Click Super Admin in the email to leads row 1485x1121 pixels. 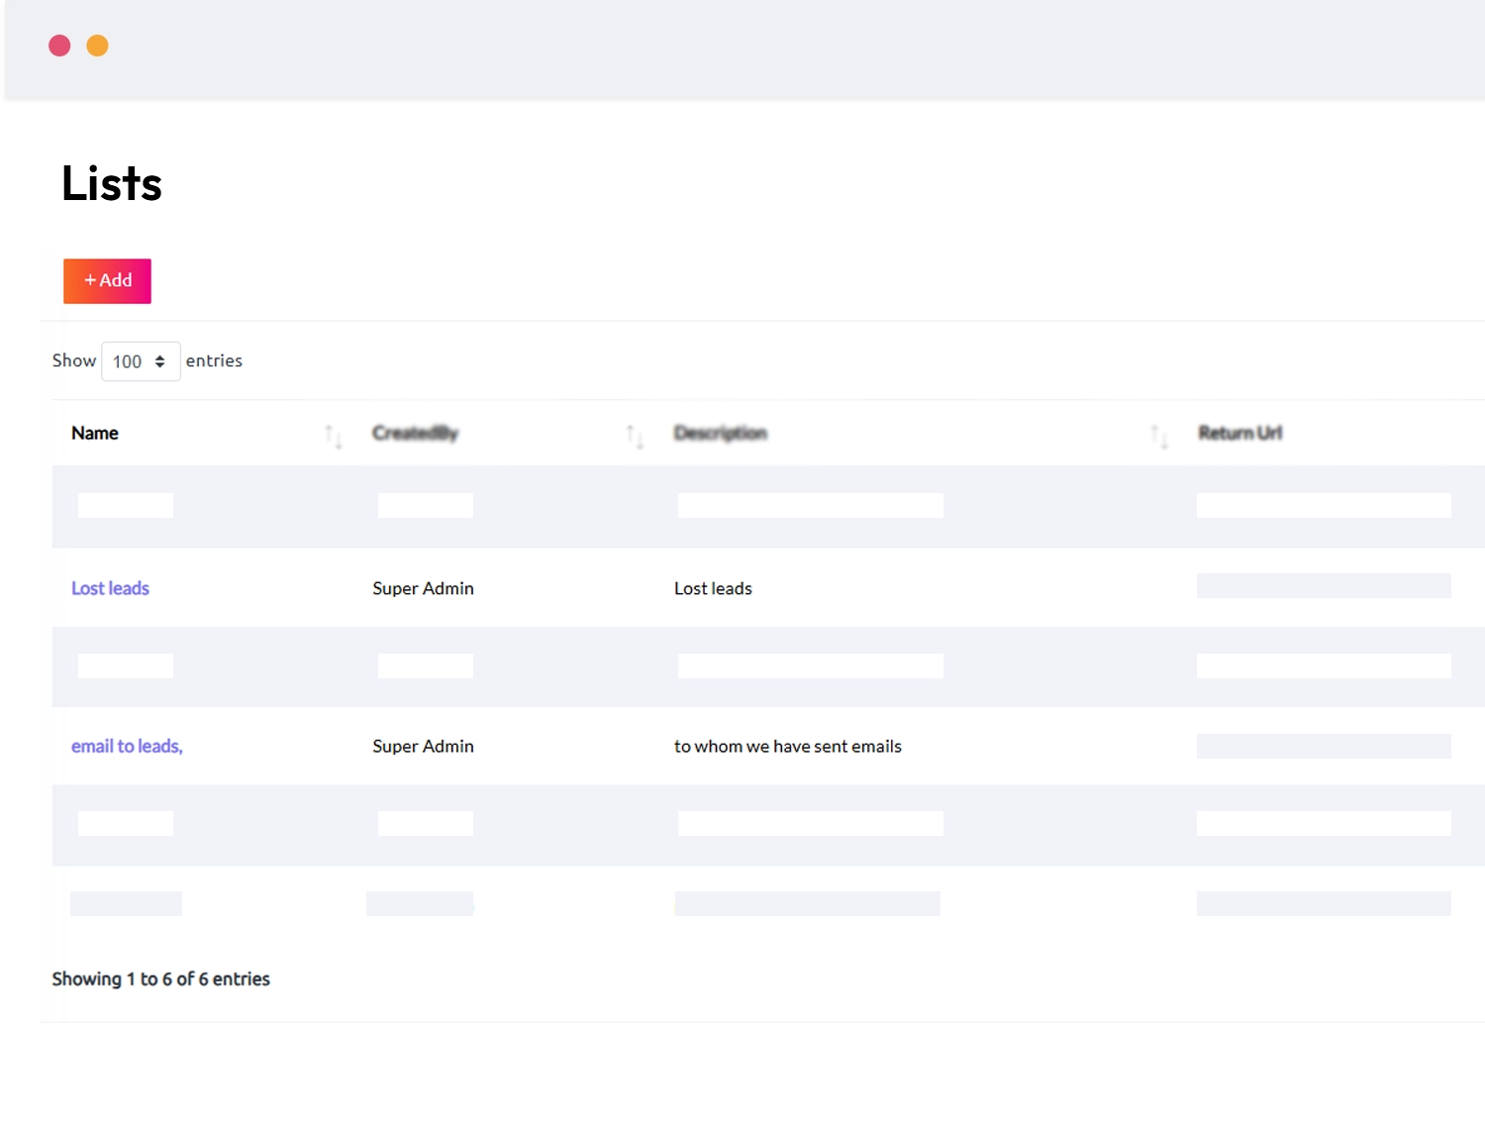(423, 747)
